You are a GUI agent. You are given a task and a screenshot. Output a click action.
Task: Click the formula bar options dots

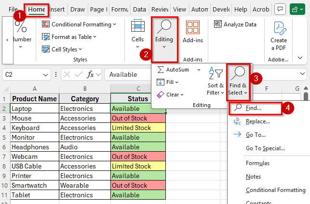click(56, 74)
